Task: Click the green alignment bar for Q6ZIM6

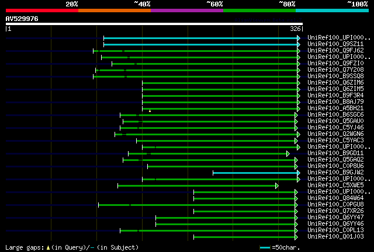Action: (x=220, y=83)
